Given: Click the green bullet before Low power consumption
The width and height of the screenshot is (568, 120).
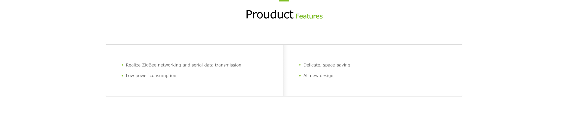Looking at the screenshot, I should coord(122,76).
